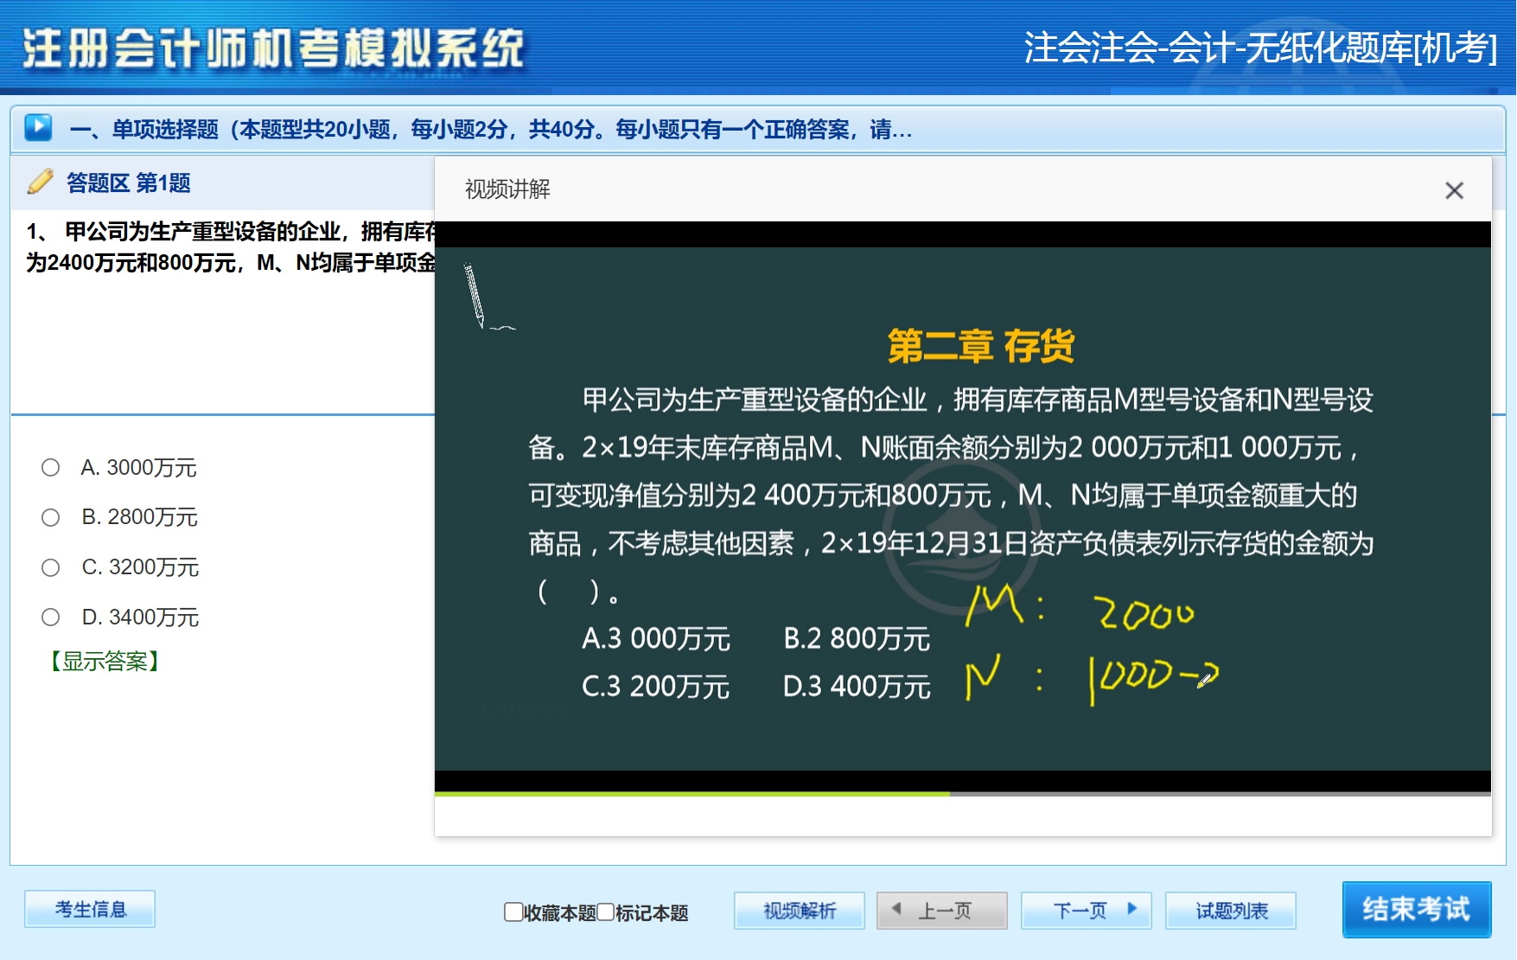
Task: Click the question 1 stem text
Action: 232,246
